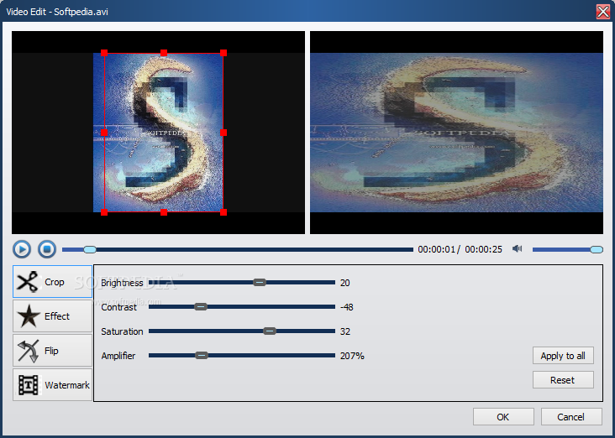Click the Stop playback button

click(x=47, y=249)
